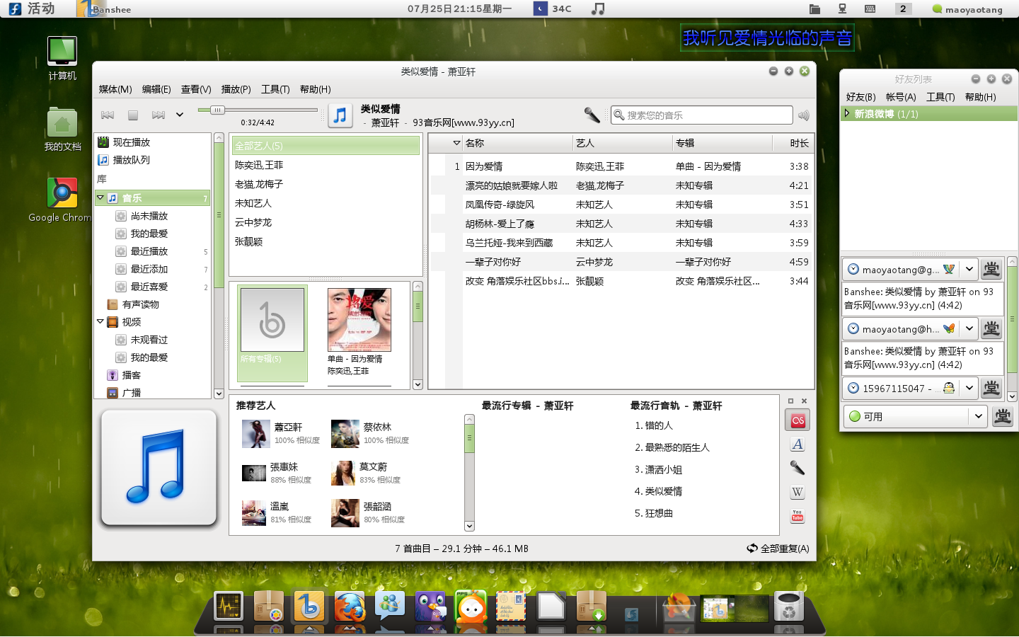The image size is (1019, 637).
Task: Open the 播放(P) menu
Action: click(236, 89)
